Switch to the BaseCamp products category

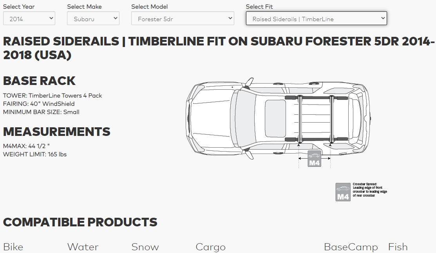pyautogui.click(x=351, y=247)
